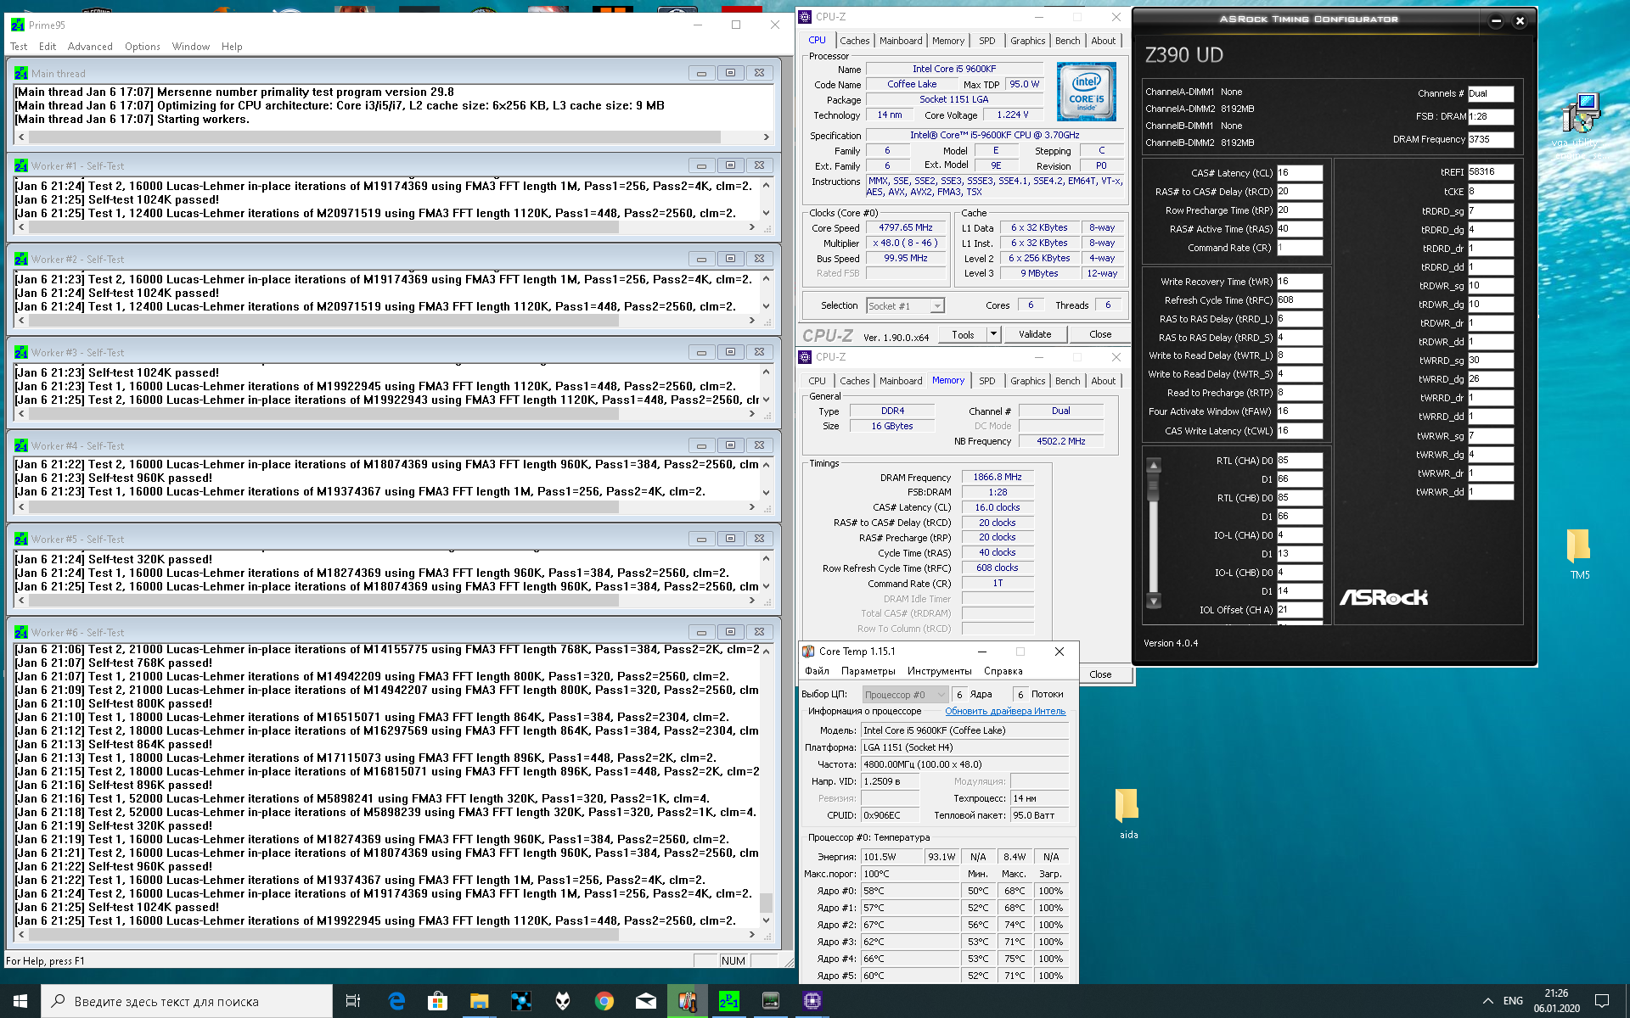
Task: Open Mail app from the taskbar
Action: [646, 1001]
